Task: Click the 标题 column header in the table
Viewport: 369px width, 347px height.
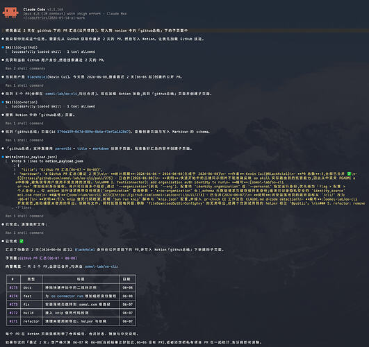Action: click(81, 279)
